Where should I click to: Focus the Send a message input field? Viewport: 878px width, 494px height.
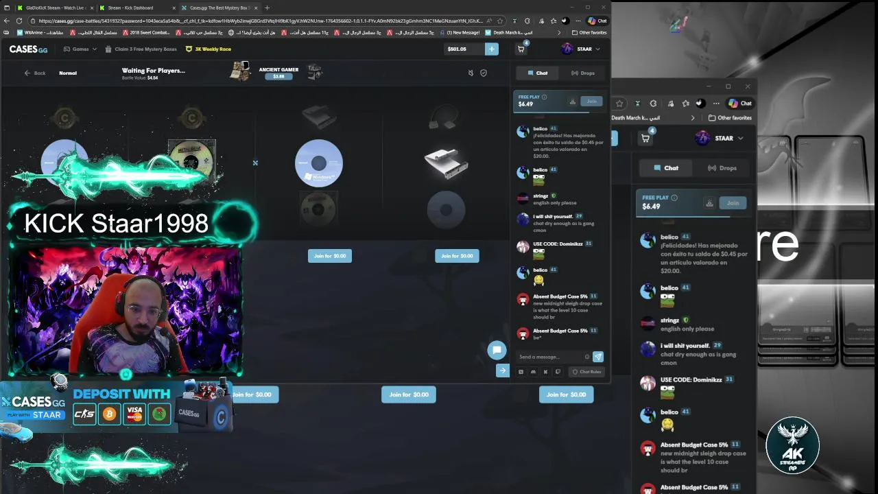click(550, 357)
